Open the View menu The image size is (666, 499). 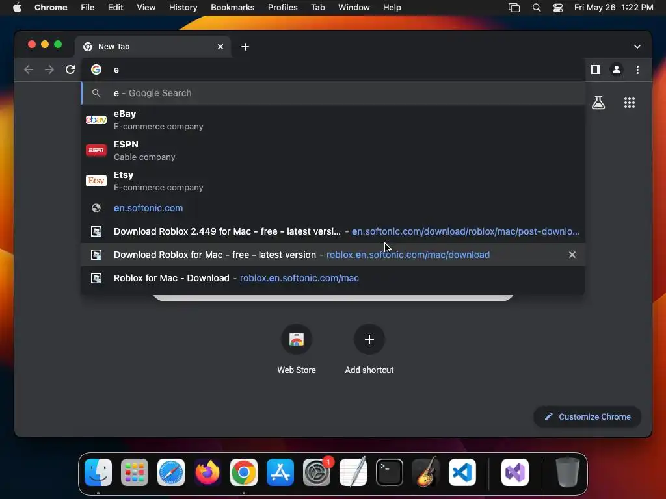[x=146, y=8]
